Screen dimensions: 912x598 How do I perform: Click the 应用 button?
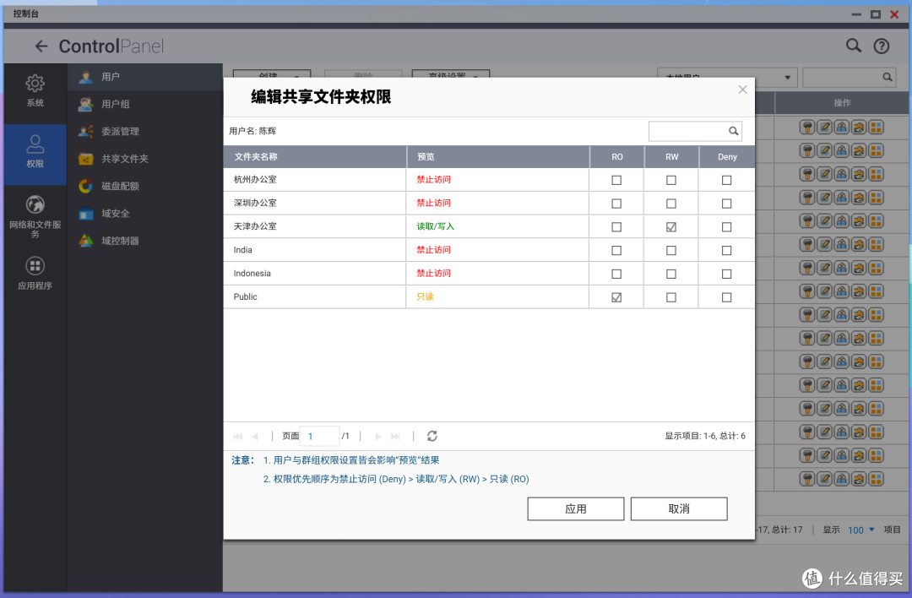coord(576,509)
